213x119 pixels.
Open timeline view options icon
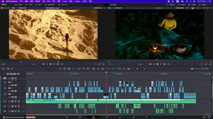click(x=3, y=69)
